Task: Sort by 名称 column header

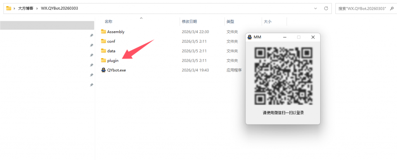Action: click(109, 22)
